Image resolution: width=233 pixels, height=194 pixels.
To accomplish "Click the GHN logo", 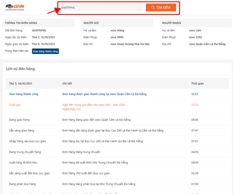I will 15,7.
